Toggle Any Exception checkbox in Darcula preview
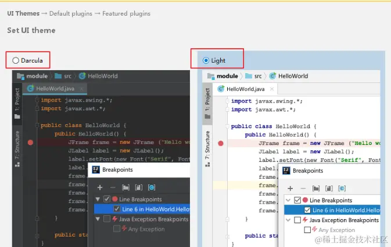This screenshot has height=247, width=391. point(116,228)
